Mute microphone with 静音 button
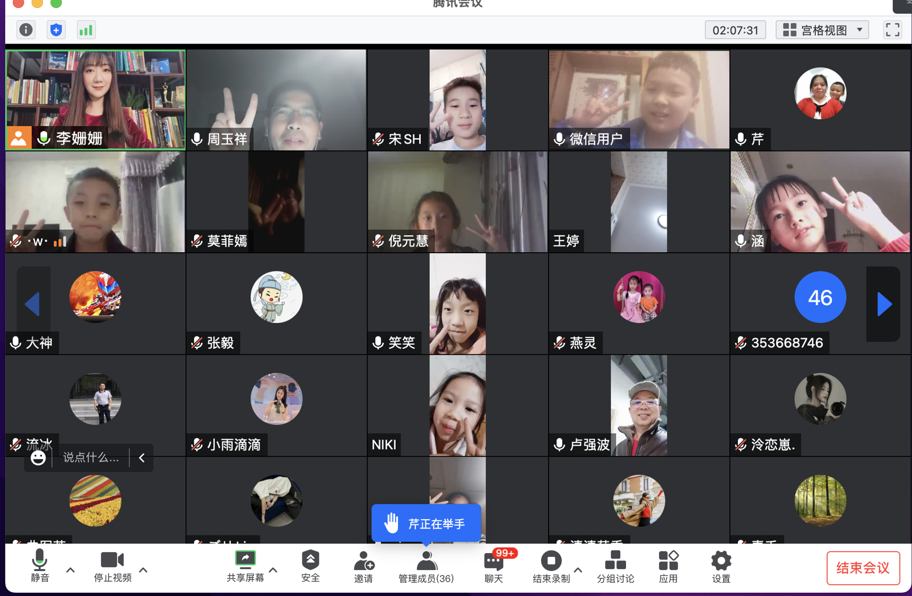 tap(40, 566)
